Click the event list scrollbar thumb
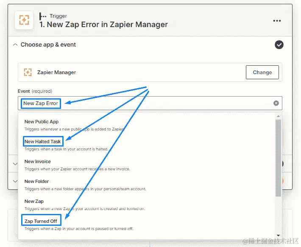The image size is (301, 247). click(278, 158)
